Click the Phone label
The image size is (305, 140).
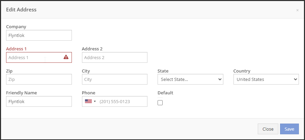click(88, 93)
